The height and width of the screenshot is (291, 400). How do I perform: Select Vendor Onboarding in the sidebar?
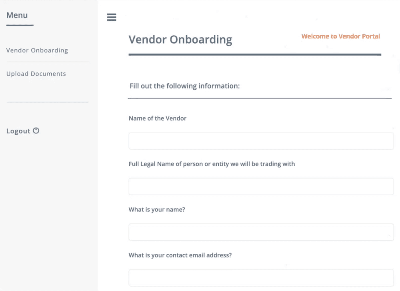click(37, 50)
